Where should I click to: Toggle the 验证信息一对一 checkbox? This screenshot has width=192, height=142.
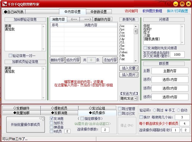pyautogui.click(x=10, y=56)
